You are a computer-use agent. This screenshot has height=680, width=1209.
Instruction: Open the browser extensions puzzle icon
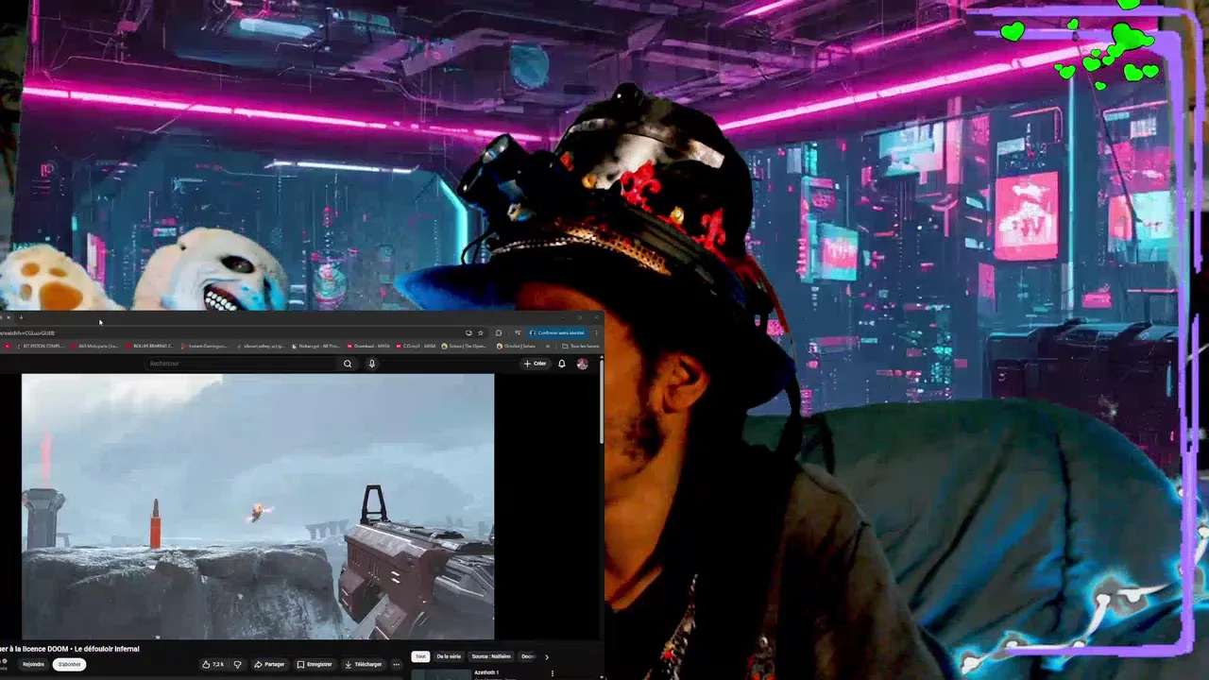(x=499, y=332)
